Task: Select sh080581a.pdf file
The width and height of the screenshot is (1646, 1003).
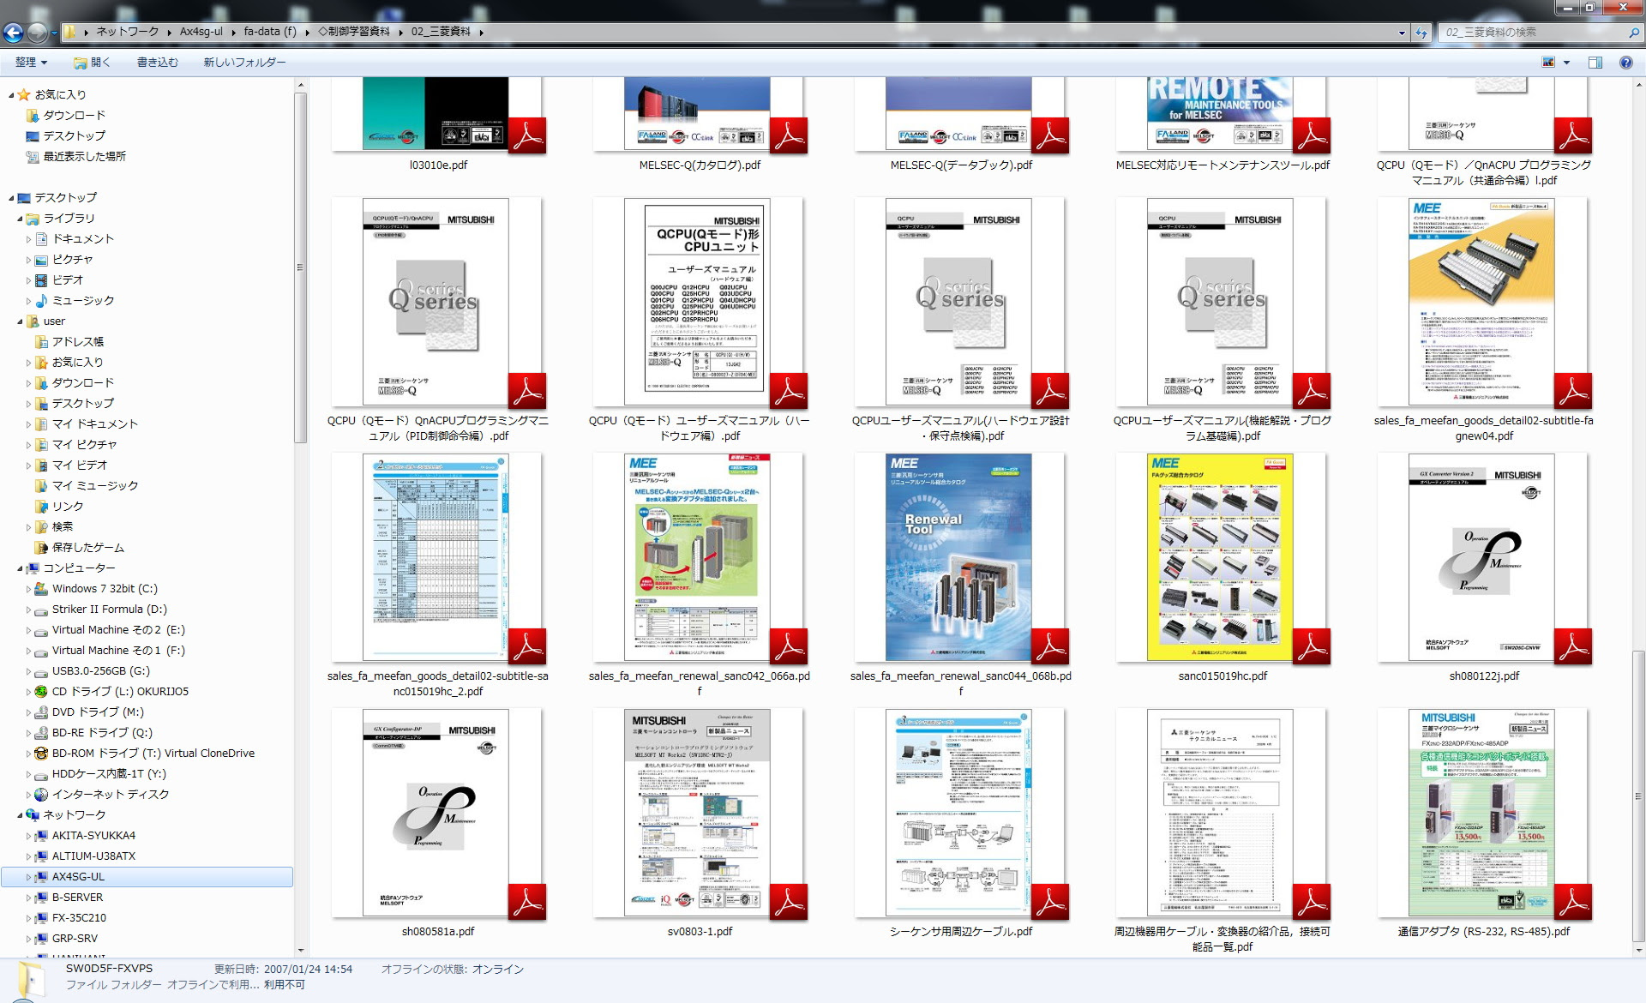Action: pyautogui.click(x=438, y=823)
